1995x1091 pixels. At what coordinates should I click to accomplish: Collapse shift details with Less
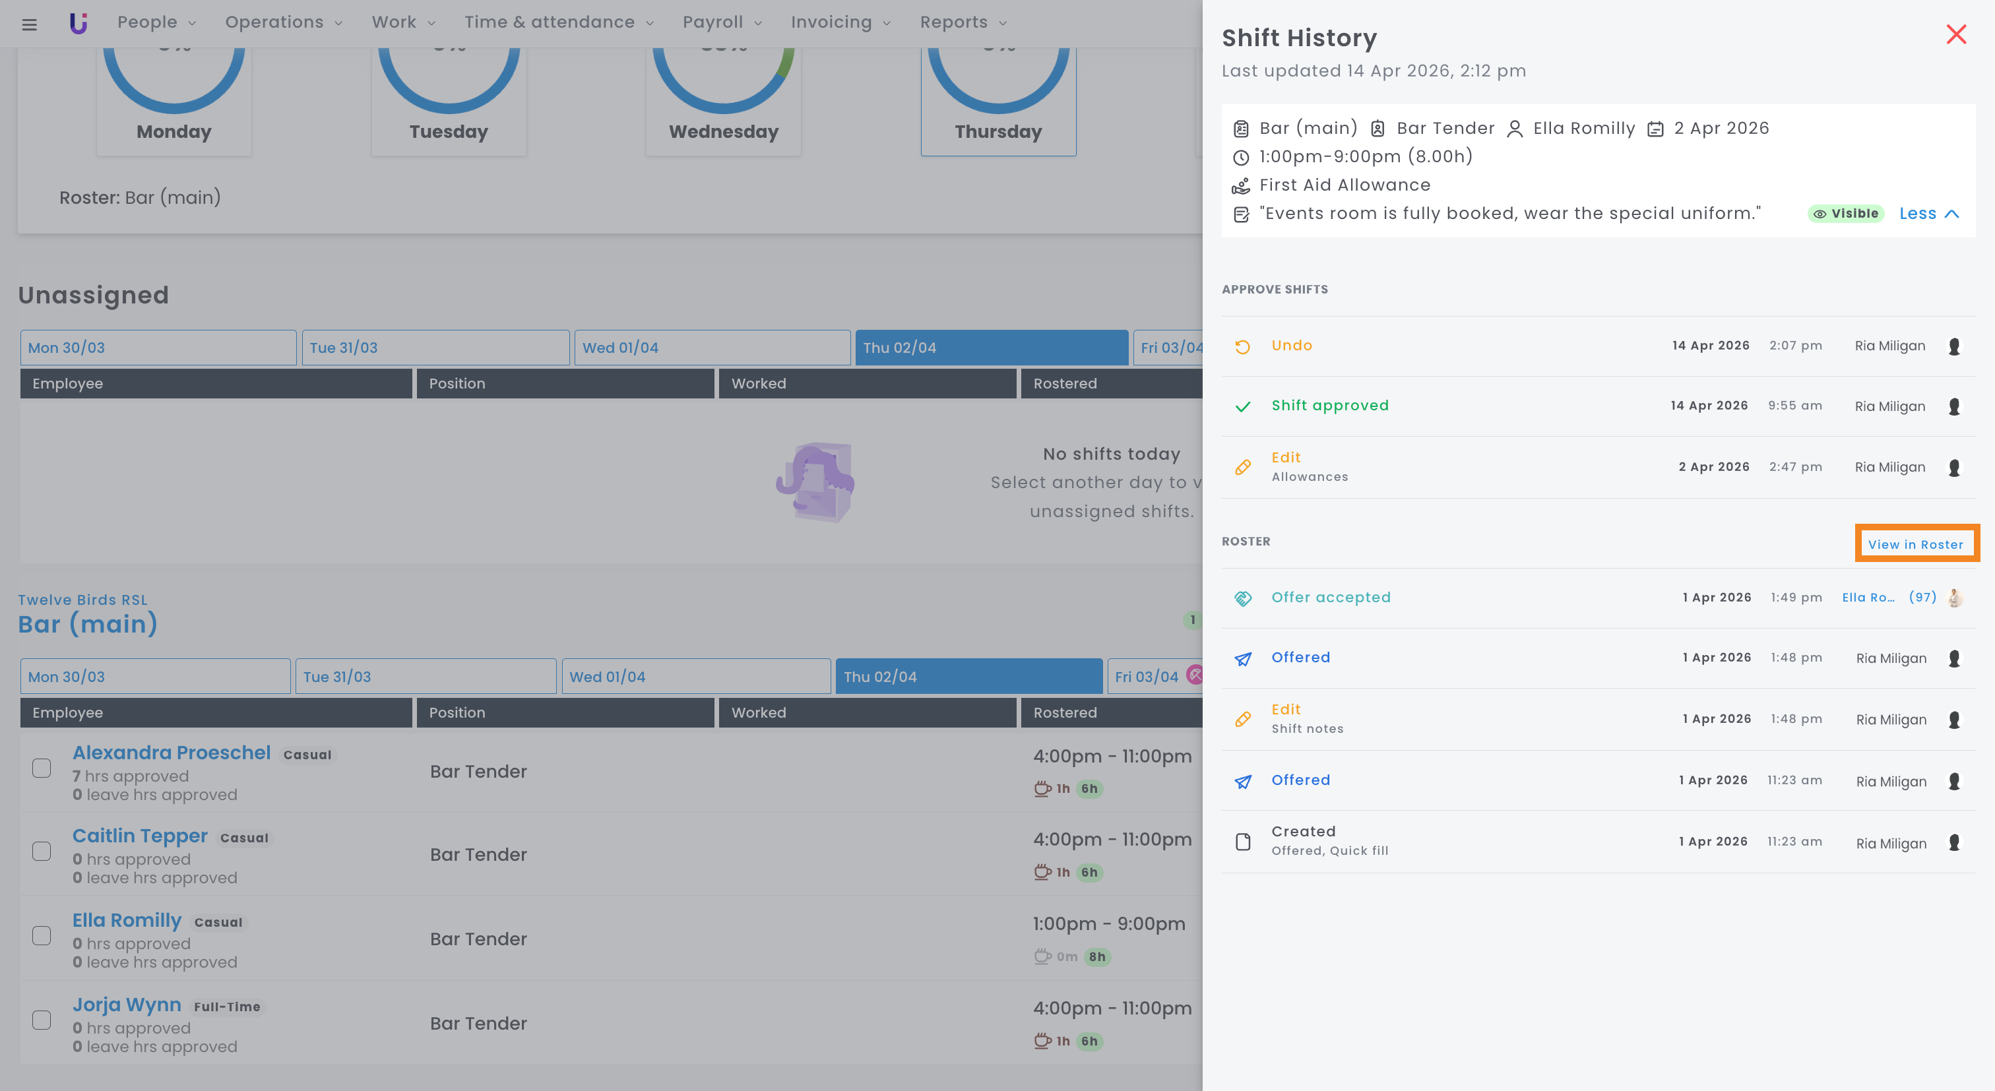click(1928, 214)
